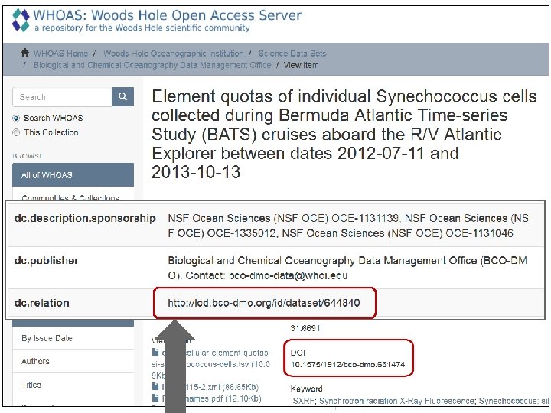Click the 31.6691 value
Viewport: 551px width, 413px height.
click(305, 328)
